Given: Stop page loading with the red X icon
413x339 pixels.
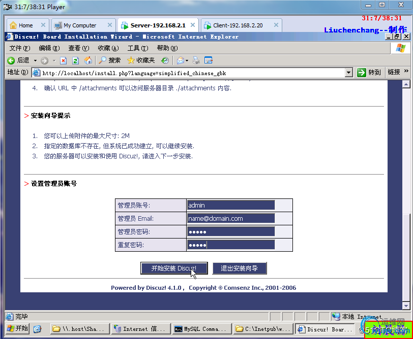Looking at the screenshot, I should coord(63,61).
